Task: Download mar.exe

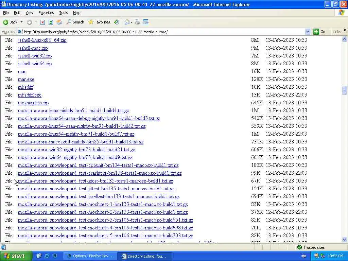Action: pos(26,79)
